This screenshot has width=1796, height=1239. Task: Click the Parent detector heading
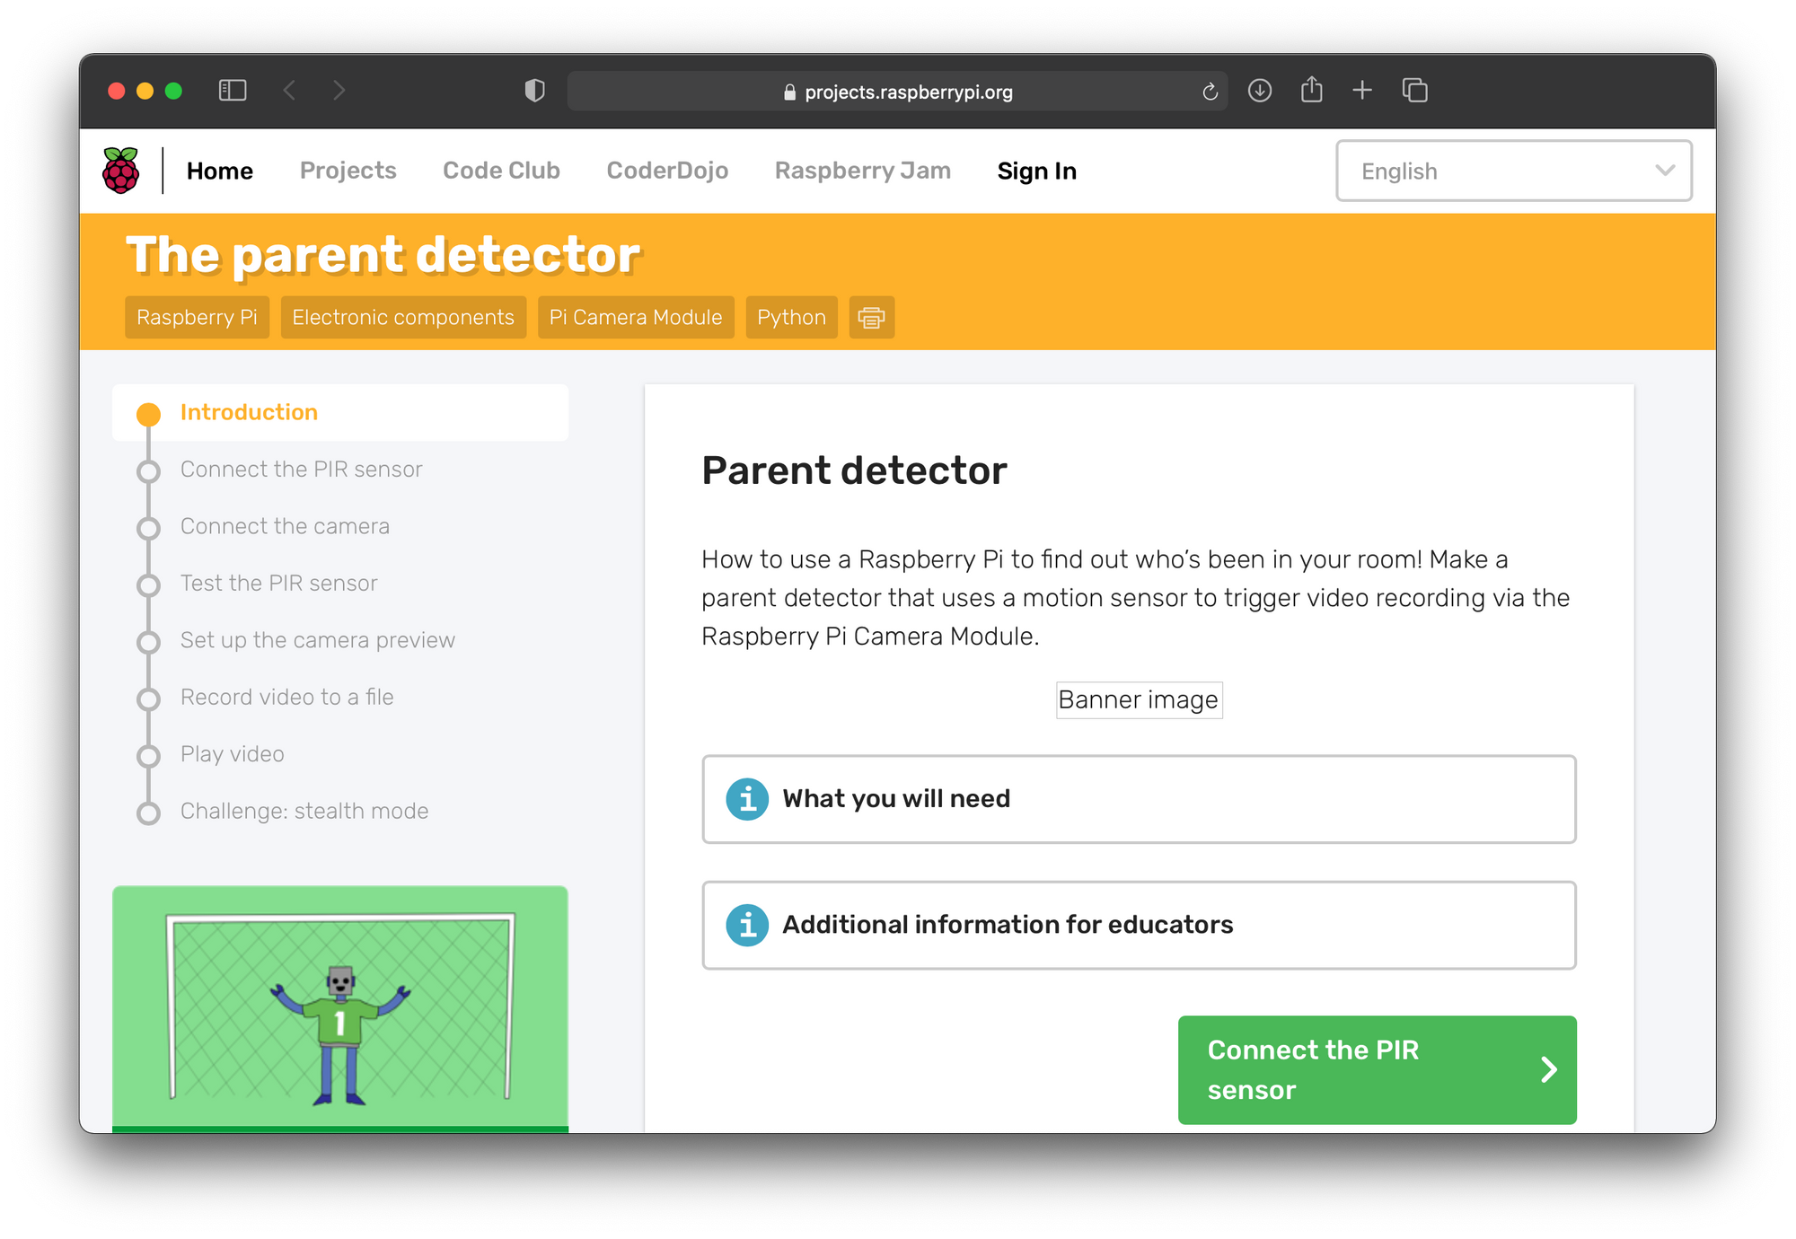point(854,470)
